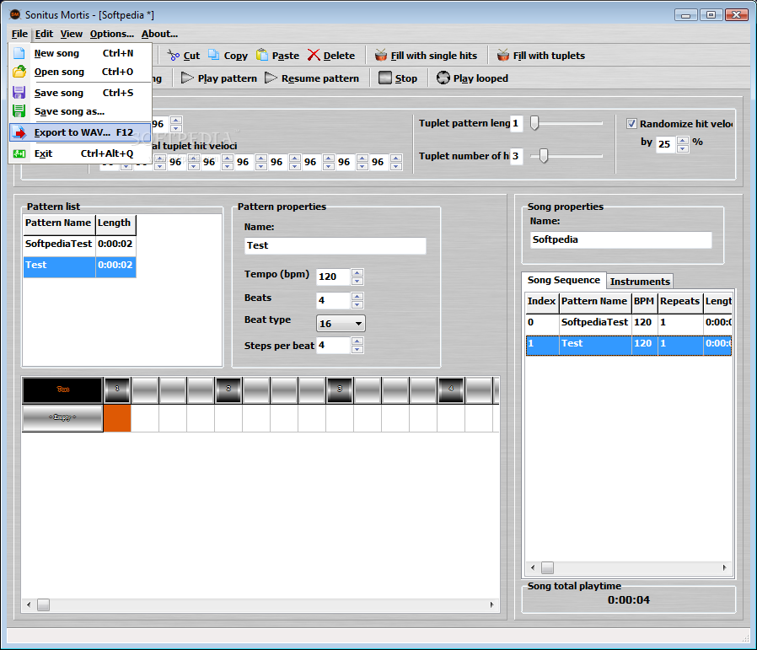Choose New song menu entry
Screen dimensions: 757x650
coord(80,53)
